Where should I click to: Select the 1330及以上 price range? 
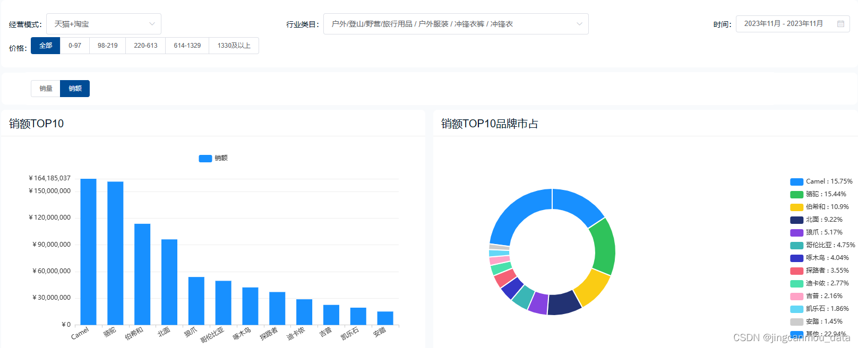[234, 46]
